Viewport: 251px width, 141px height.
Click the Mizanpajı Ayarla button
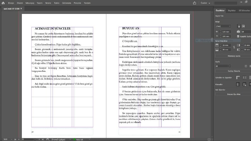tap(234, 56)
